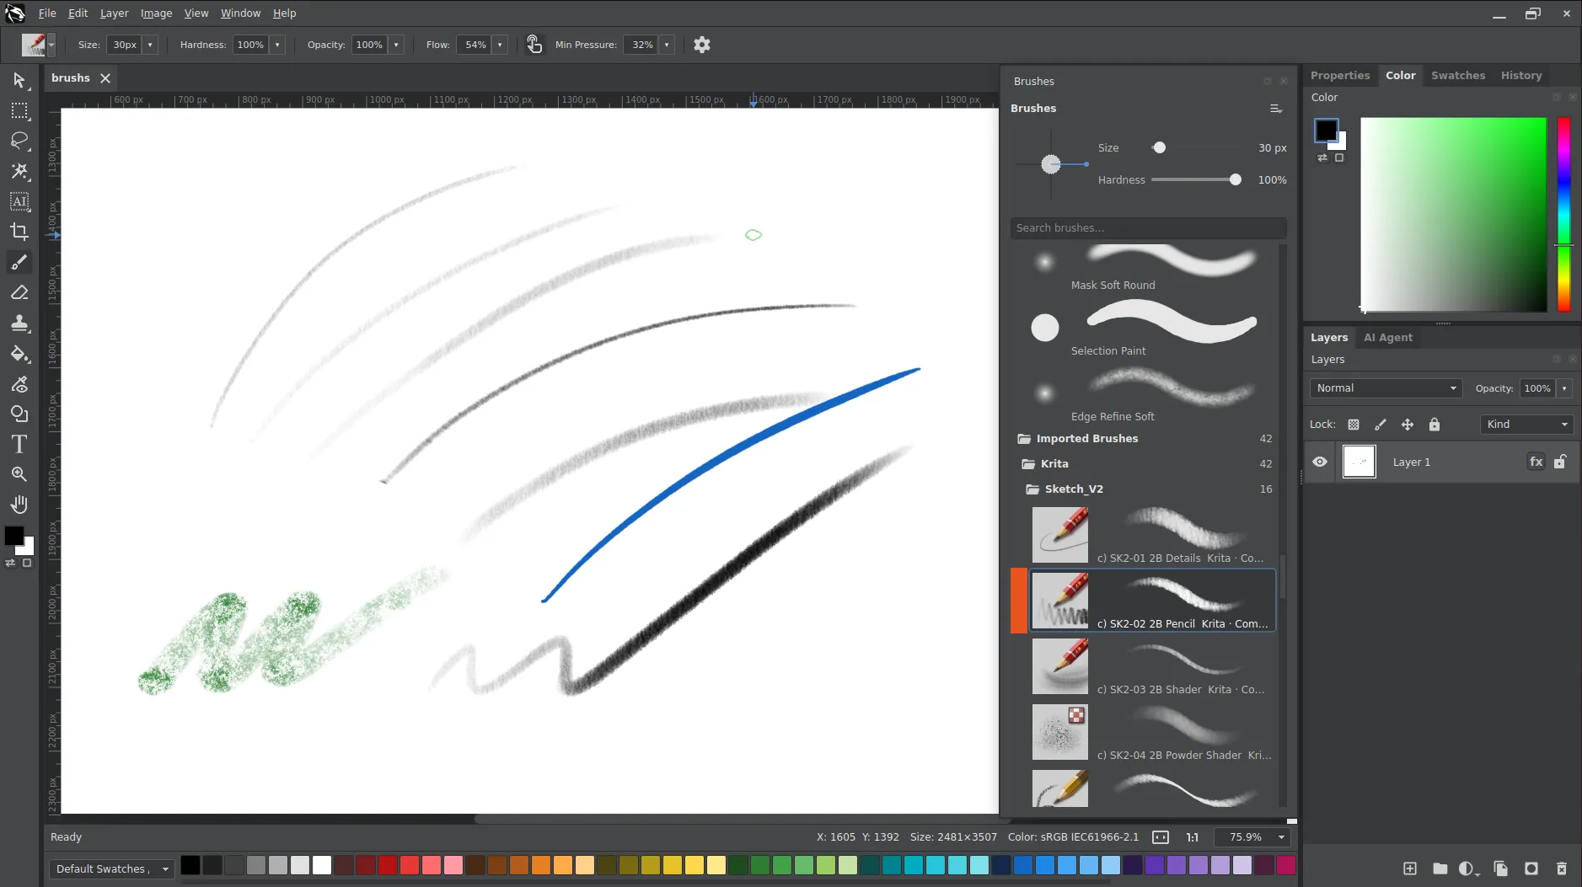Select the Hand pan tool
1582x887 pixels.
click(x=19, y=505)
